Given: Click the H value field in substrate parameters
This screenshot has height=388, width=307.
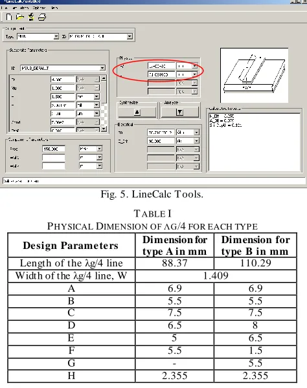Looking at the screenshot, I should [63, 96].
